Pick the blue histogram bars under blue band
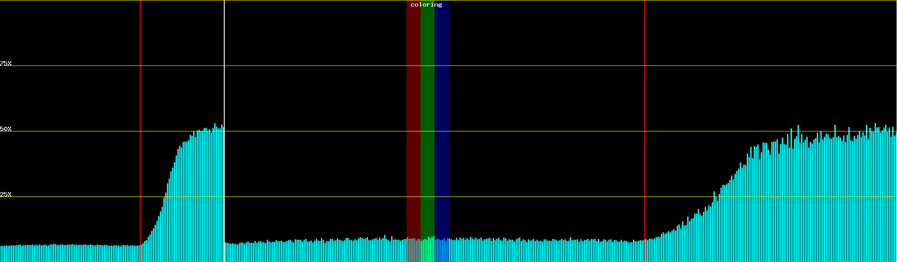 click(441, 251)
